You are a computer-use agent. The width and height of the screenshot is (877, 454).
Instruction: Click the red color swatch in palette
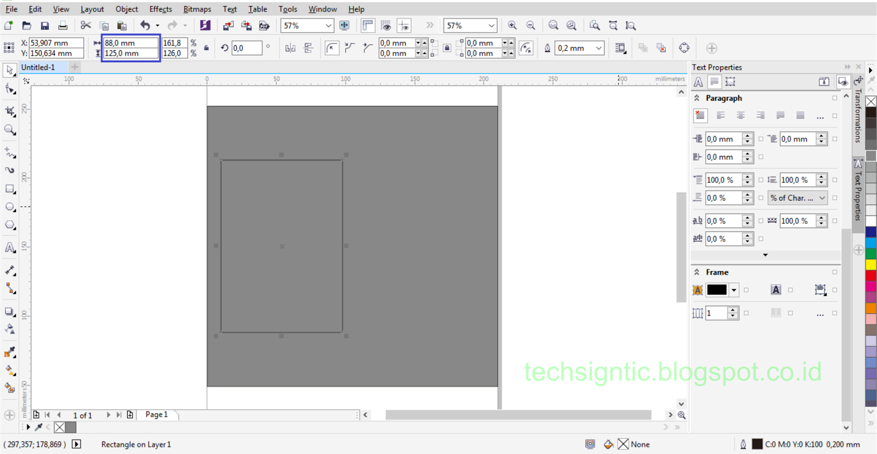pos(870,275)
